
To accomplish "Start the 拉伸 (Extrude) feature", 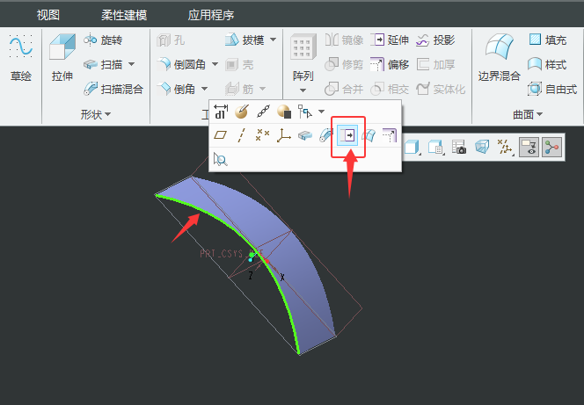I will click(62, 58).
